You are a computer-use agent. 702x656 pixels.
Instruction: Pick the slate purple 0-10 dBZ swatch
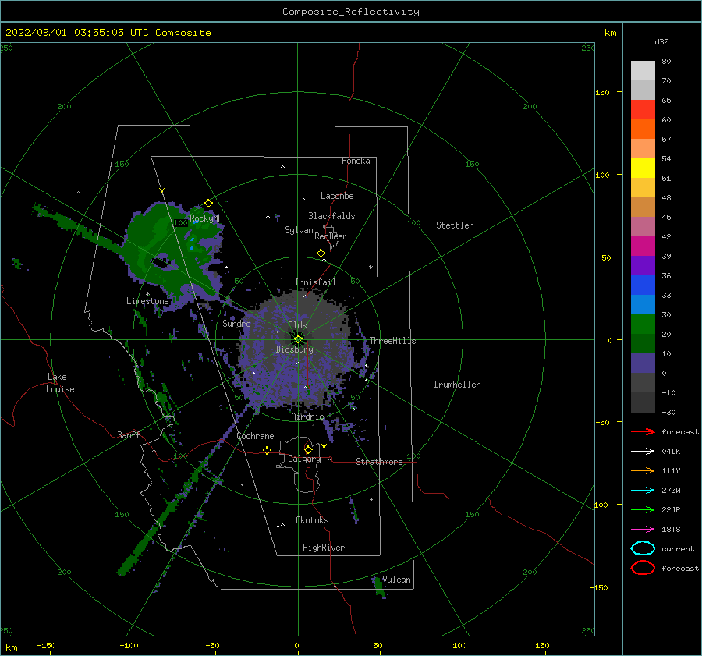[643, 363]
